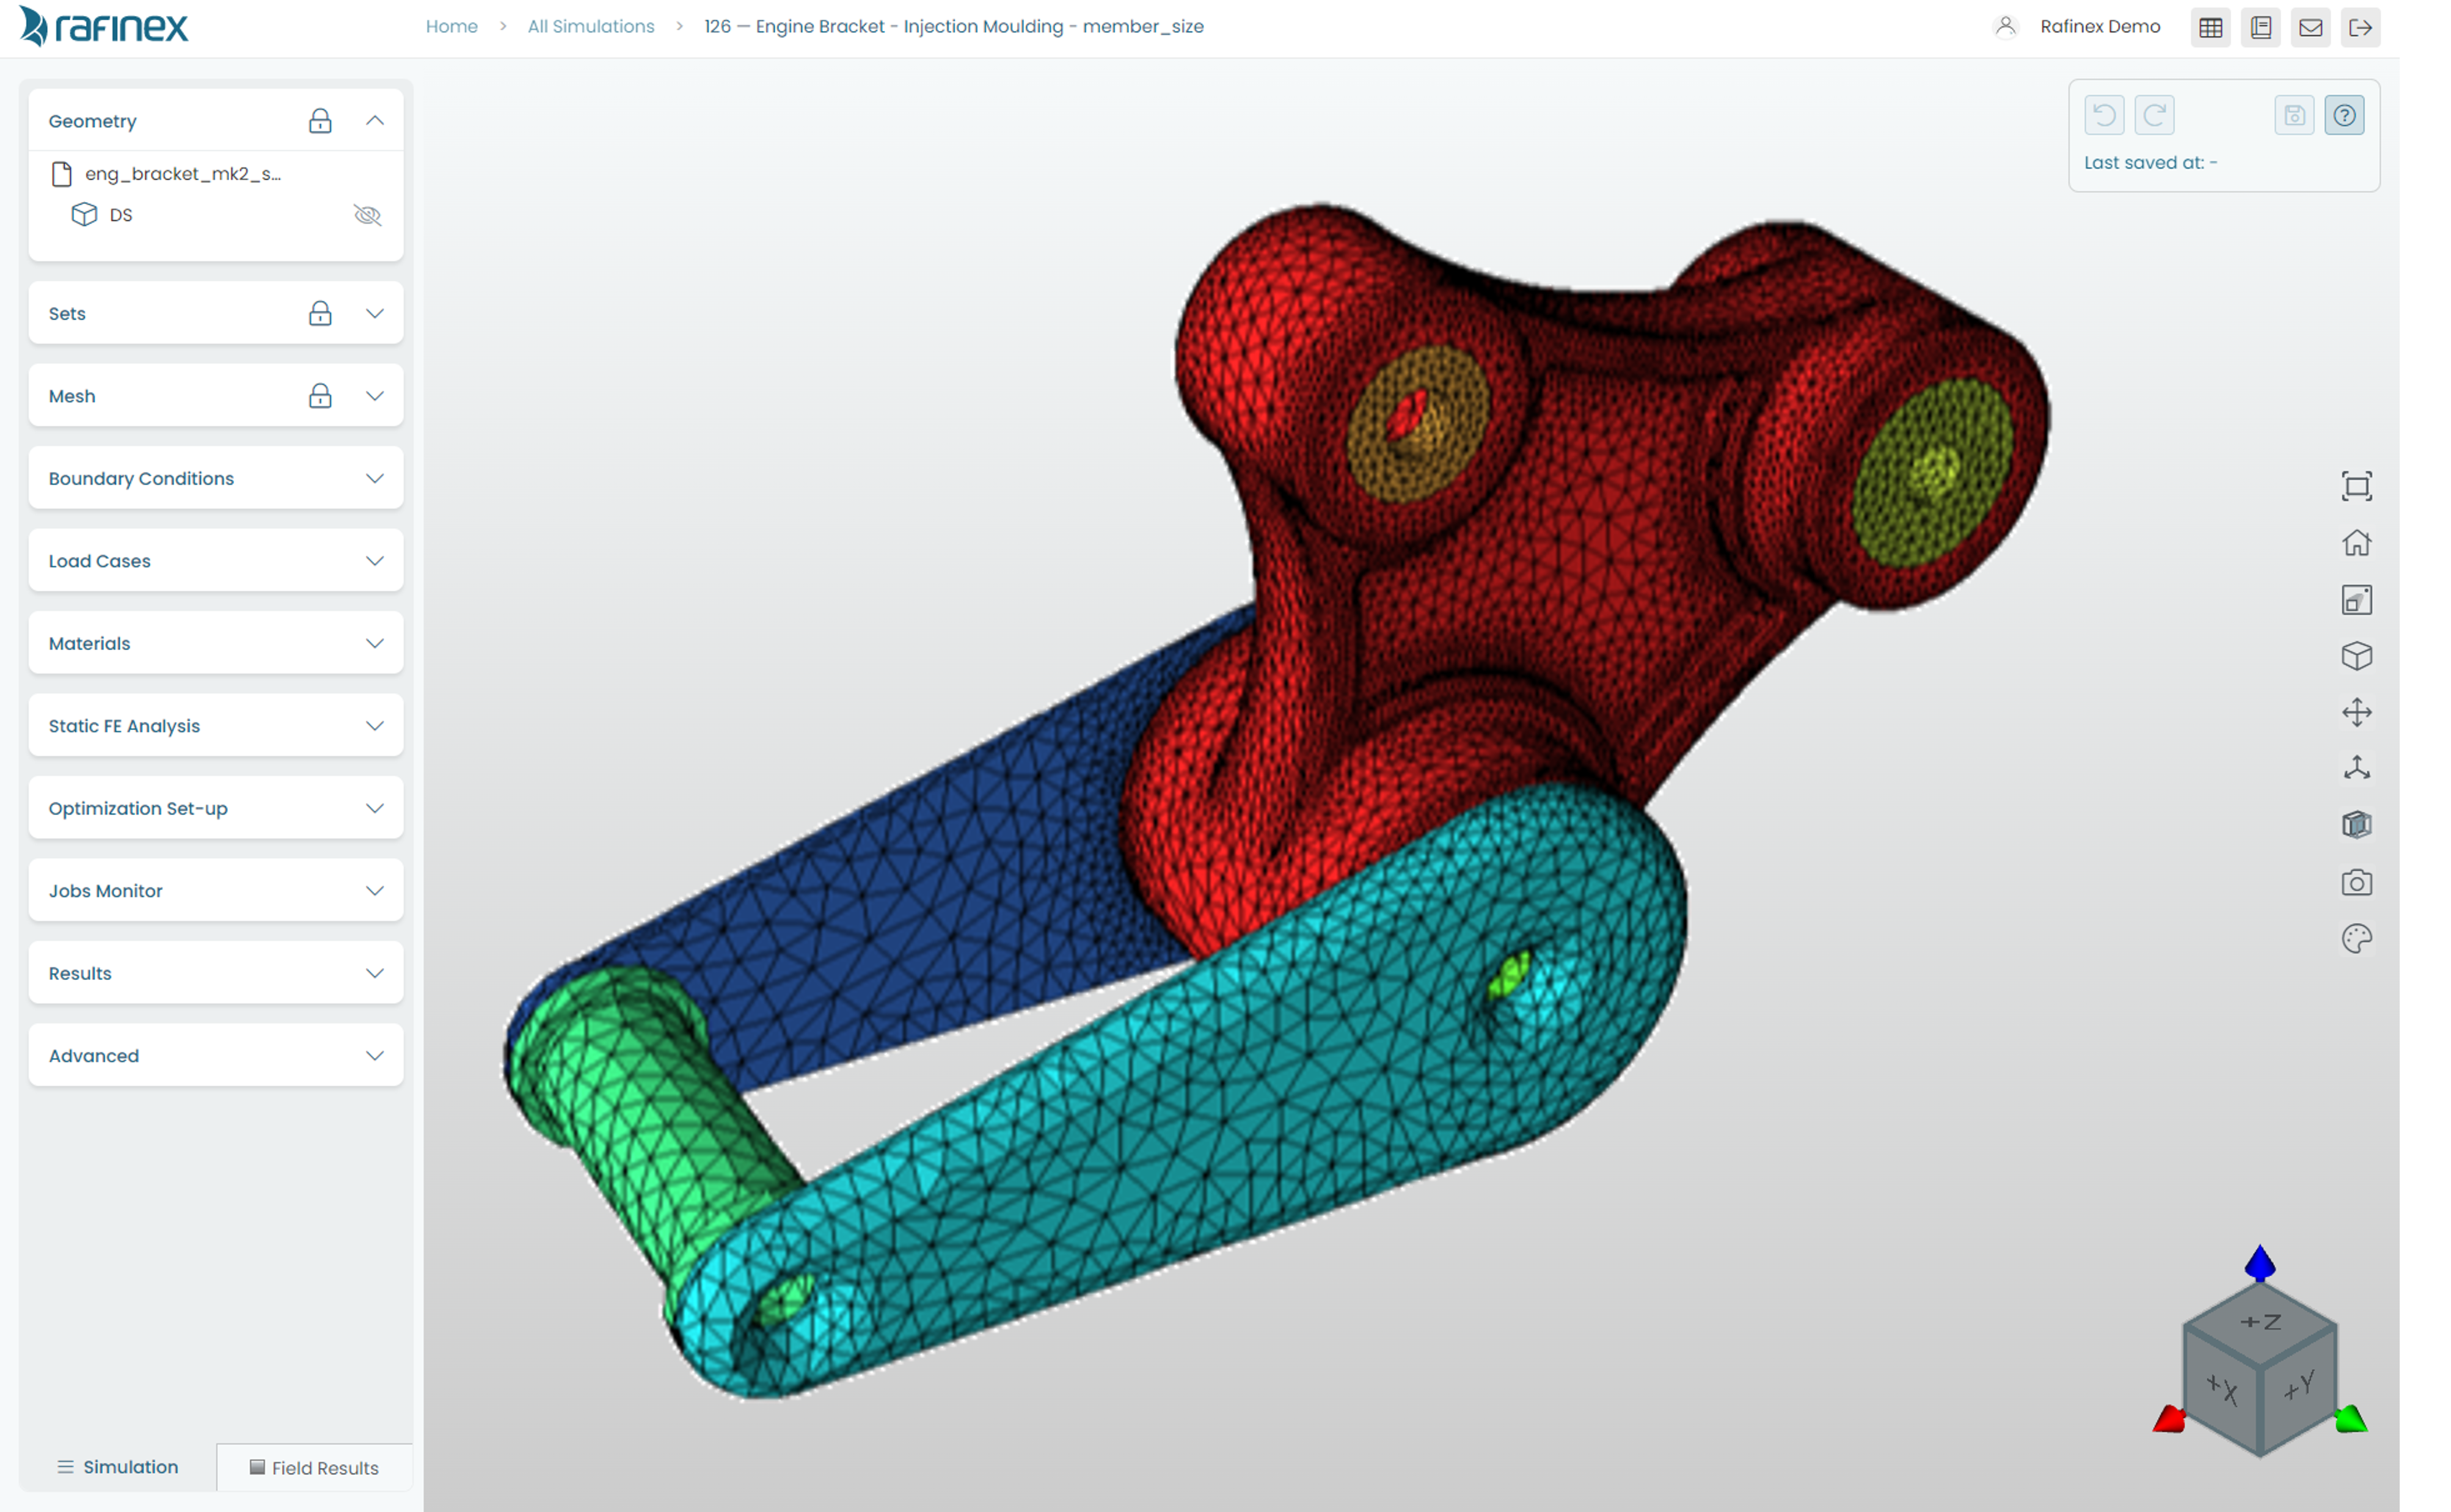
Task: Toggle the Mesh section lock
Action: [320, 396]
